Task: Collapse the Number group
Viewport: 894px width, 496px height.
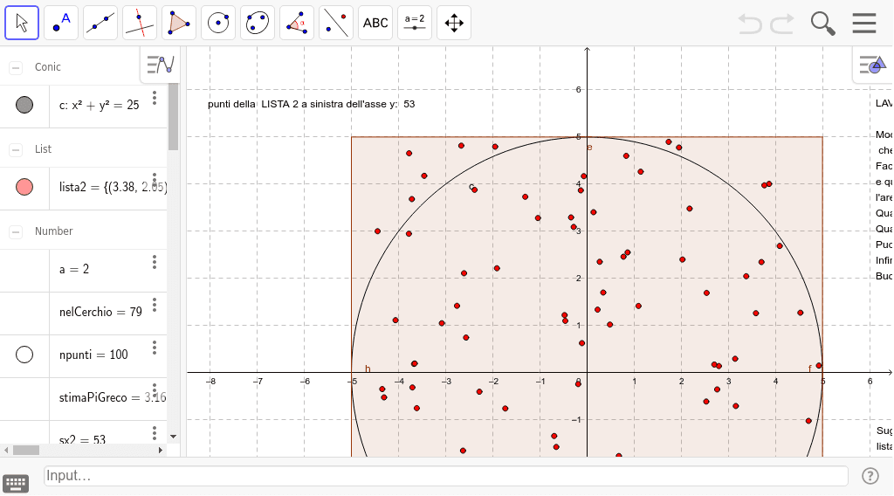Action: point(16,232)
